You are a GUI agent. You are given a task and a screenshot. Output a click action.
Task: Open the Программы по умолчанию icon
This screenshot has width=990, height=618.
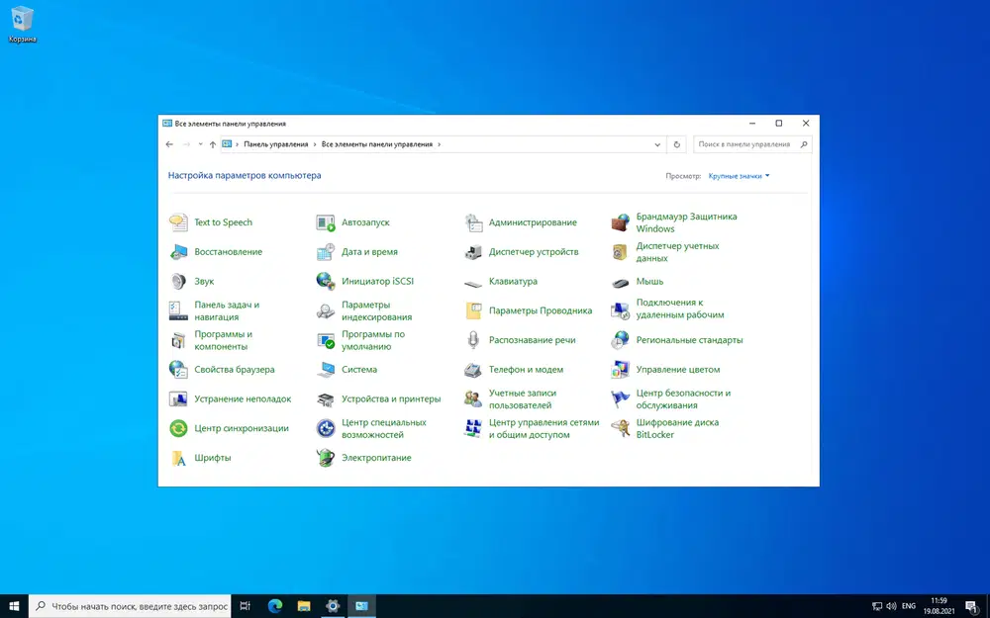click(326, 340)
